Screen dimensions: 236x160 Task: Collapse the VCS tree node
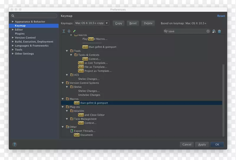pyautogui.click(x=67, y=75)
